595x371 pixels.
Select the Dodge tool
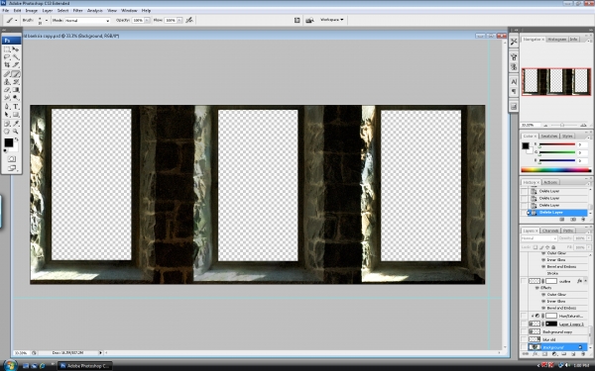[x=16, y=98]
